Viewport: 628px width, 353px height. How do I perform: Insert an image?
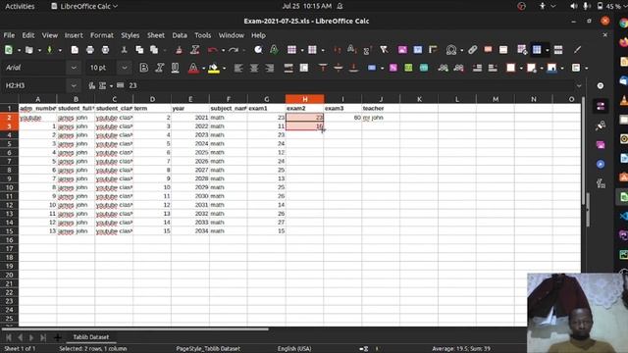[x=402, y=50]
